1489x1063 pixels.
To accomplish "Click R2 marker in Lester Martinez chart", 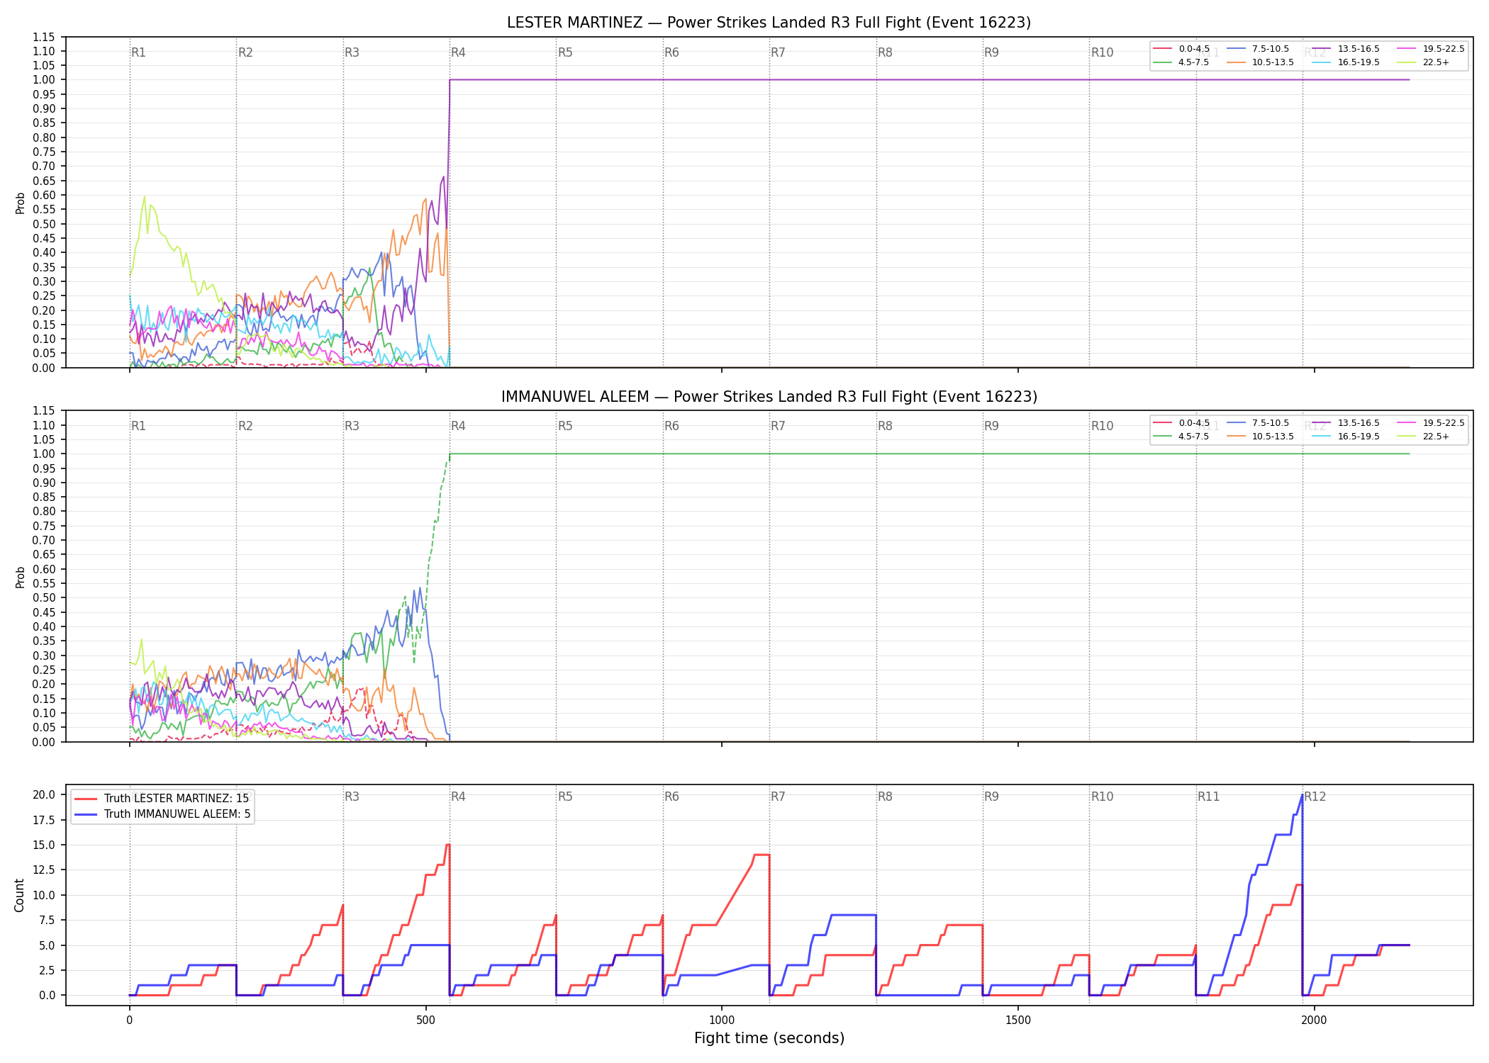I will tap(245, 52).
